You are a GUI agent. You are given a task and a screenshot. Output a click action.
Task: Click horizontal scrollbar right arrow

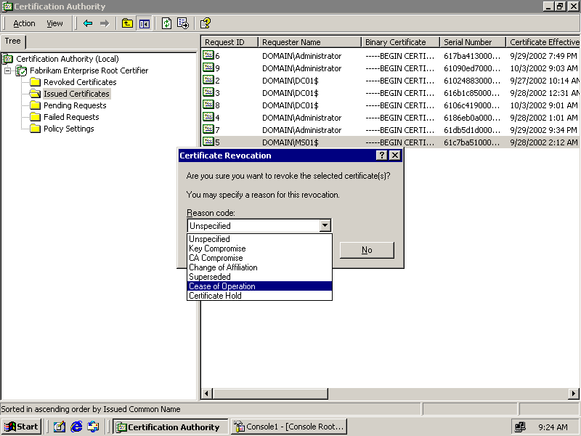pos(573,394)
